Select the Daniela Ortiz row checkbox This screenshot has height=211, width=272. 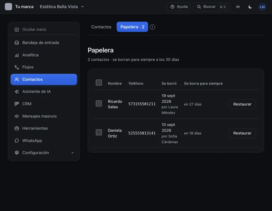[99, 132]
